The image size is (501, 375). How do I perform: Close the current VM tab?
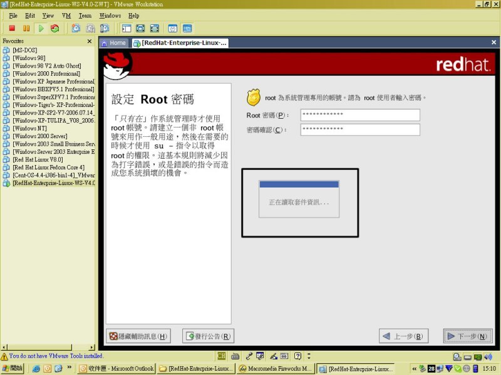tap(493, 42)
